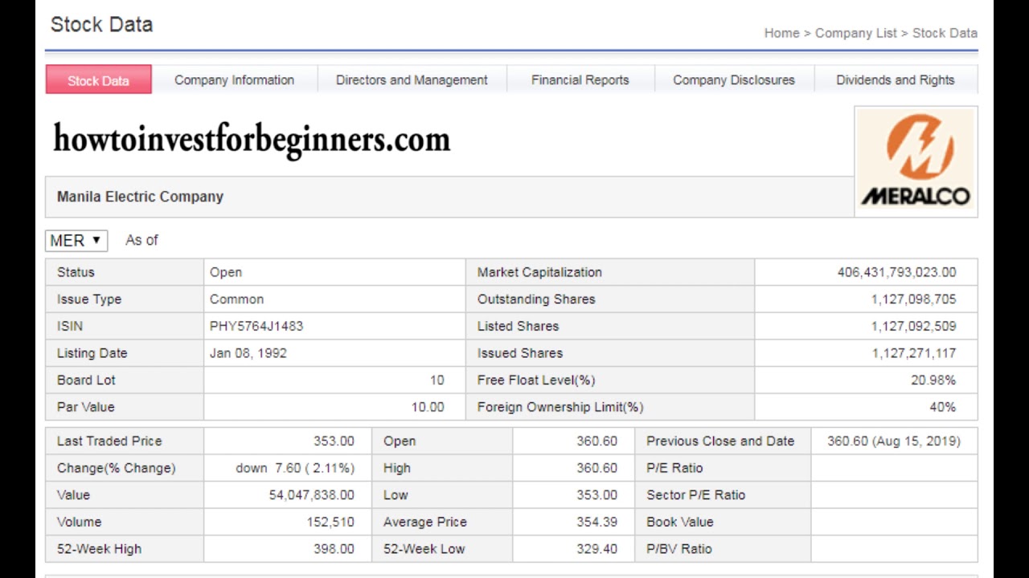
Task: Click the P/BV Ratio label
Action: click(679, 549)
